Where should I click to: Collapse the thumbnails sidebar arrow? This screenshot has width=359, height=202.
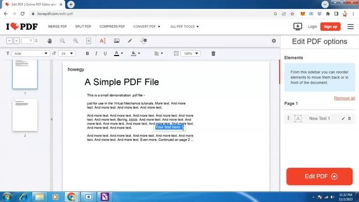(52, 120)
